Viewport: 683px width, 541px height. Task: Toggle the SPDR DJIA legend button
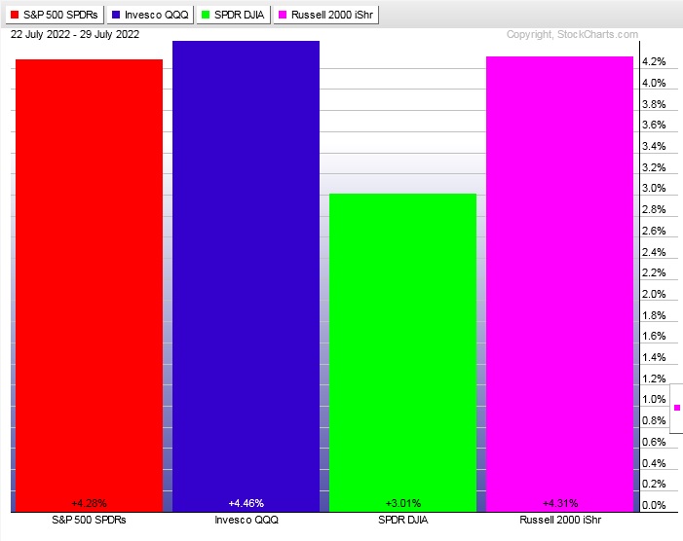coord(234,15)
